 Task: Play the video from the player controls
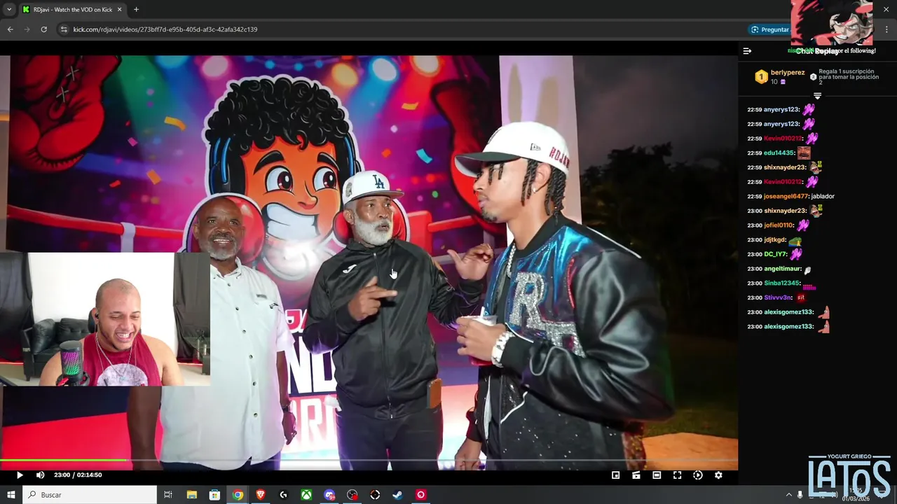pos(20,475)
